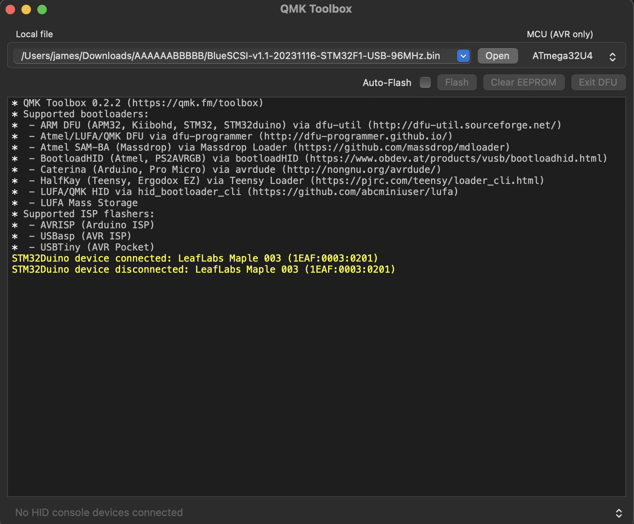This screenshot has width=634, height=524.
Task: Click the 'USBasp (AVR ISP)' log line
Action: tap(72, 236)
